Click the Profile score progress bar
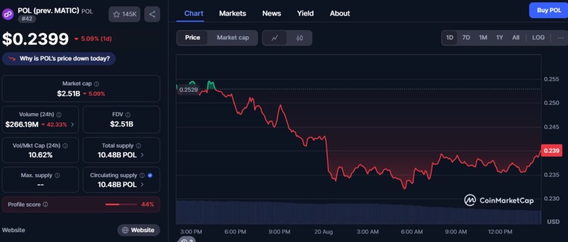The image size is (568, 242). pos(121,204)
